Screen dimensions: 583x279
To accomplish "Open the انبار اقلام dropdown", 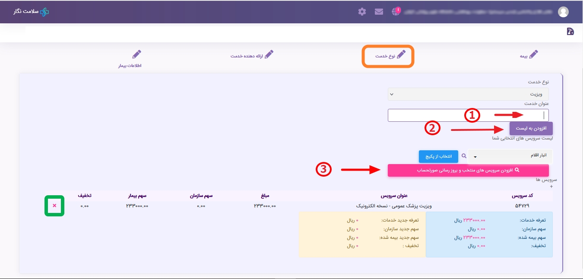I will click(510, 156).
